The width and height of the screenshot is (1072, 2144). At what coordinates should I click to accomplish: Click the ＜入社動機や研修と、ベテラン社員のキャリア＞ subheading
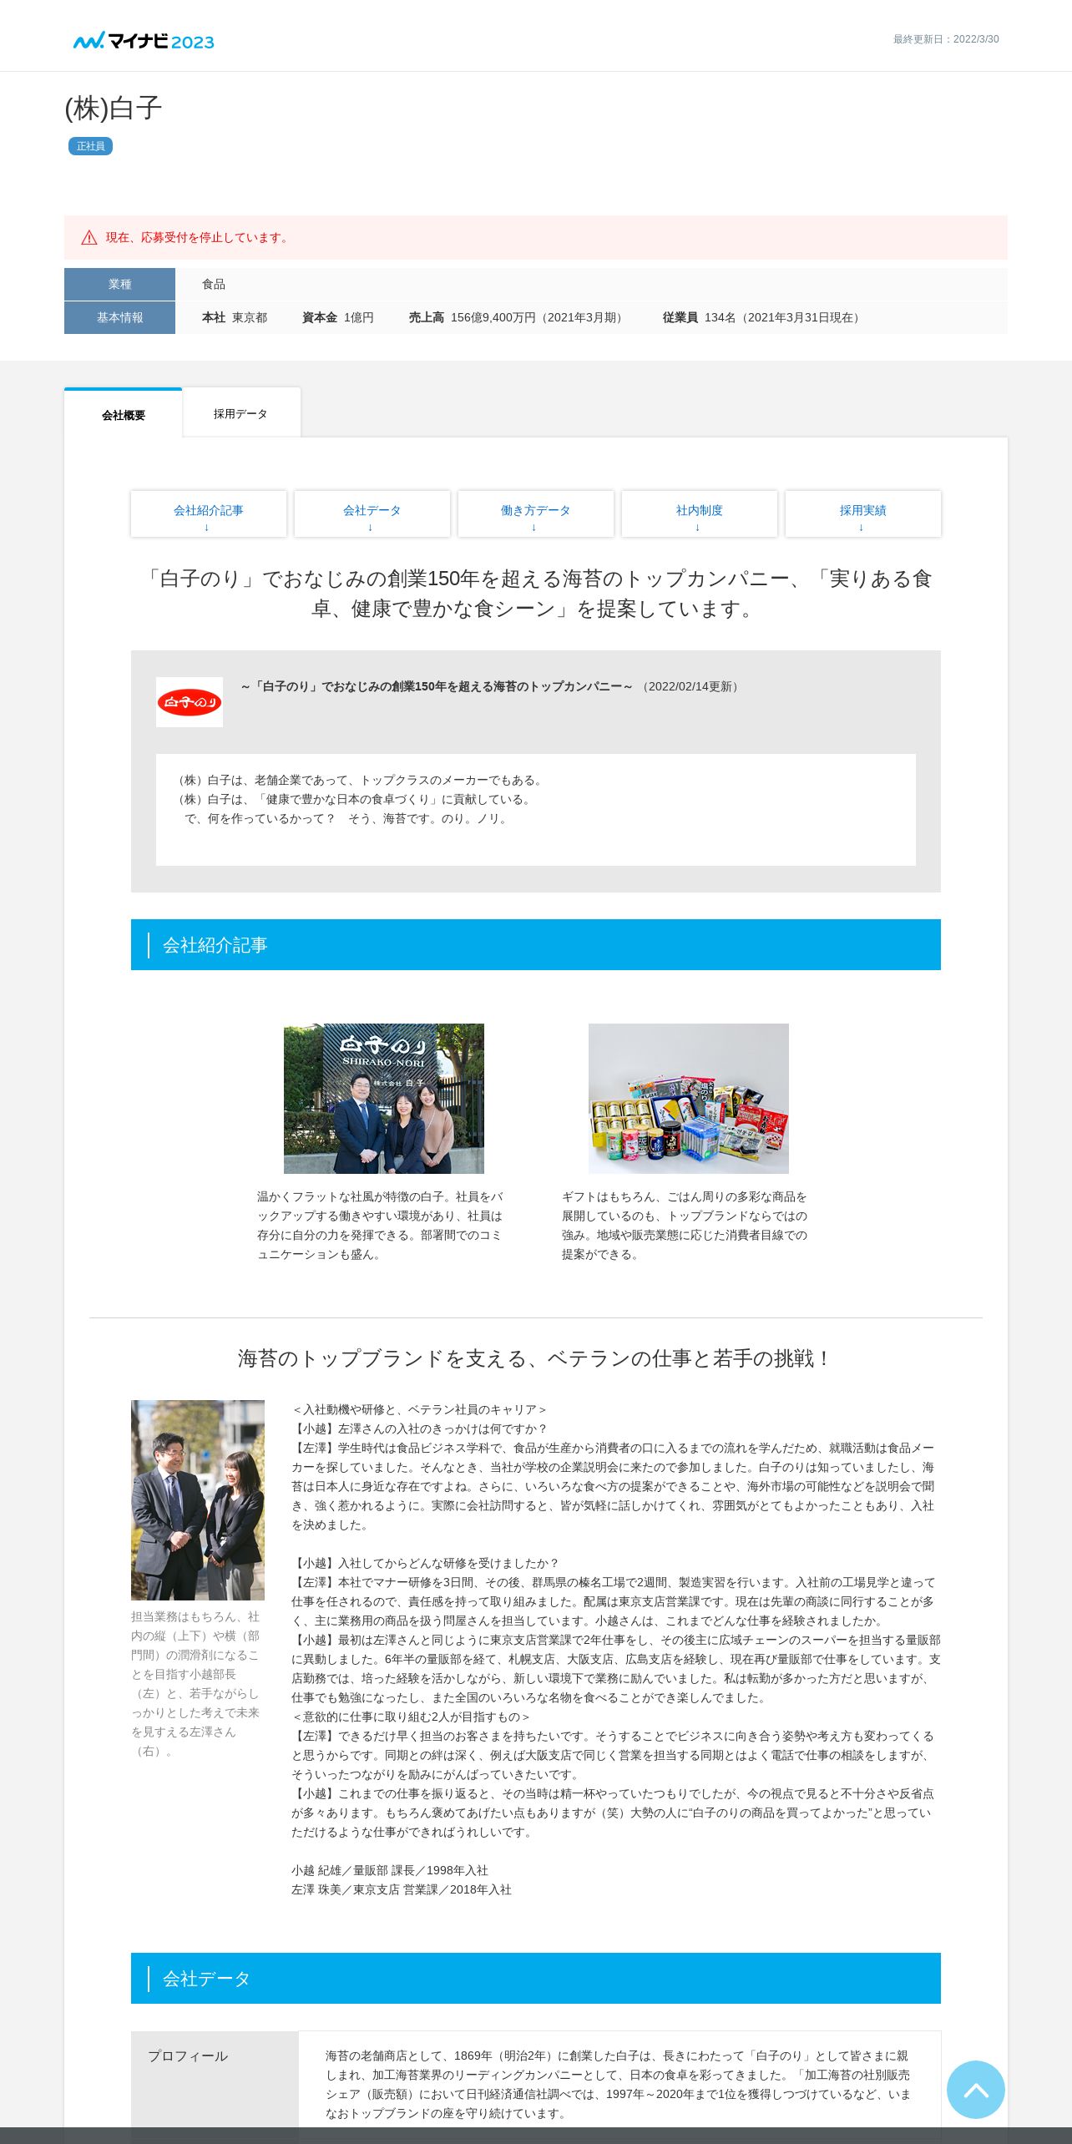pyautogui.click(x=419, y=1409)
